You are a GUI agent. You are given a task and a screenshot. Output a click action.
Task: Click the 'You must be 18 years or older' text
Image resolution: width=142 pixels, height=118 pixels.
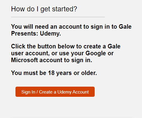54,73
